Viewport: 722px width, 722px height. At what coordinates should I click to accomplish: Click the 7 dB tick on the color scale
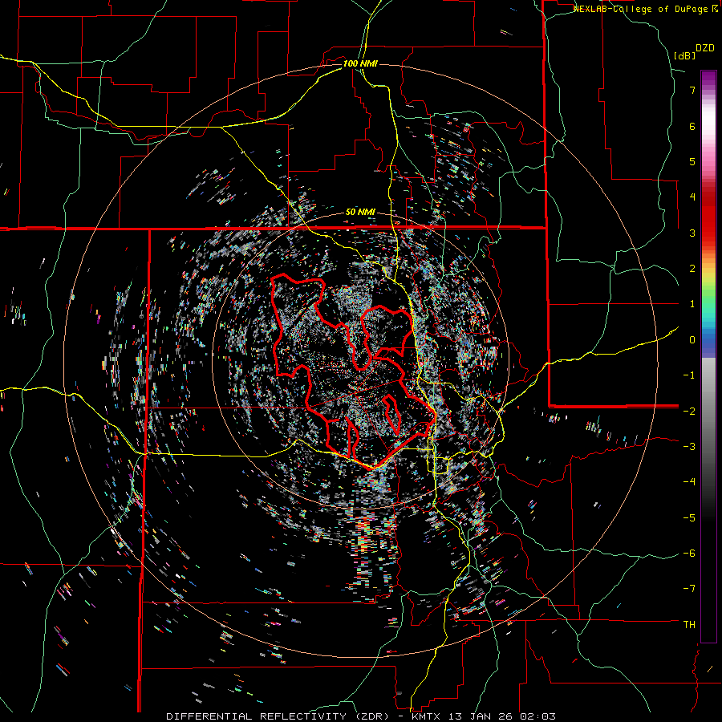point(692,90)
